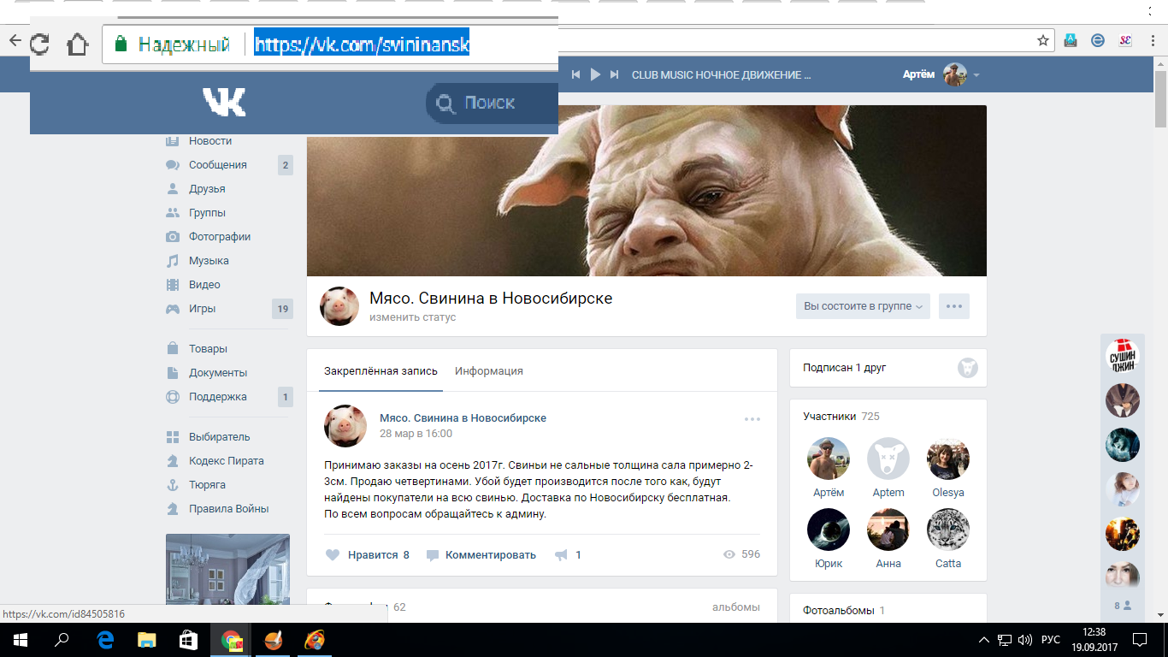Open Артём profile menu arrow
1168x657 pixels.
976,75
